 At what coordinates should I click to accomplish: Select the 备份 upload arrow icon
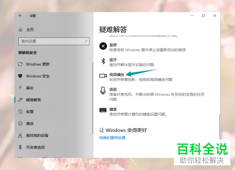(x=20, y=88)
